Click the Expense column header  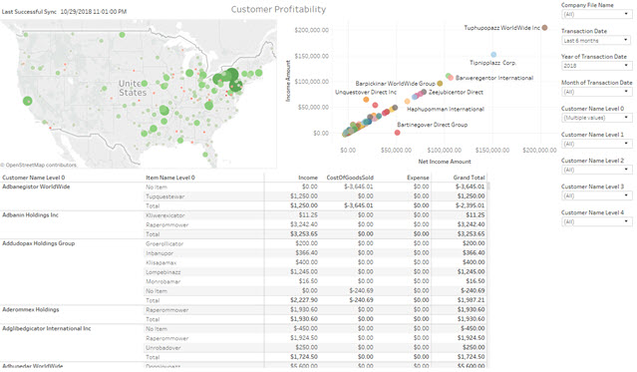(x=418, y=178)
